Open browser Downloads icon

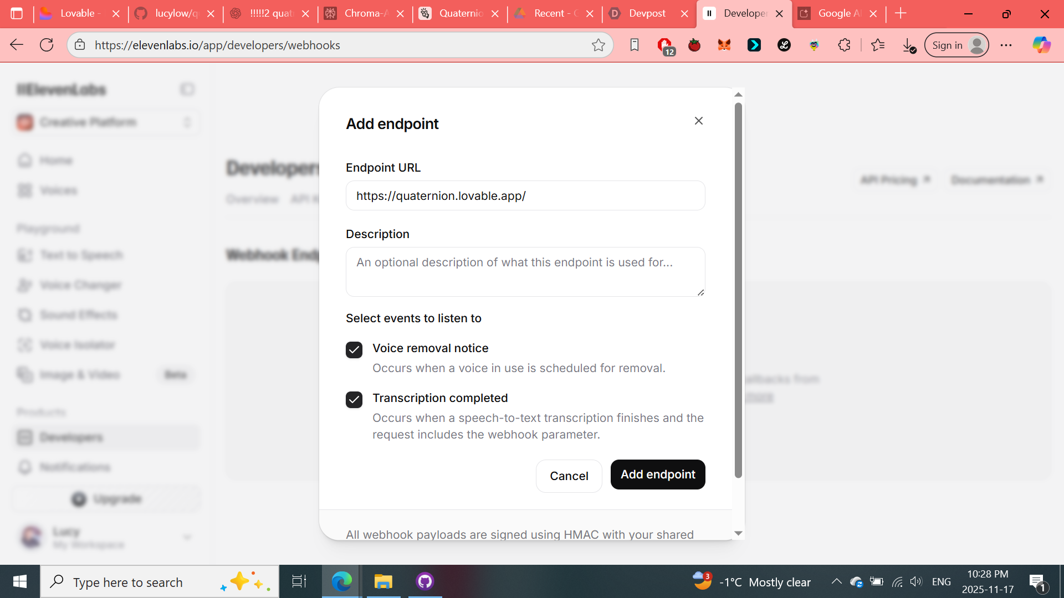point(908,45)
